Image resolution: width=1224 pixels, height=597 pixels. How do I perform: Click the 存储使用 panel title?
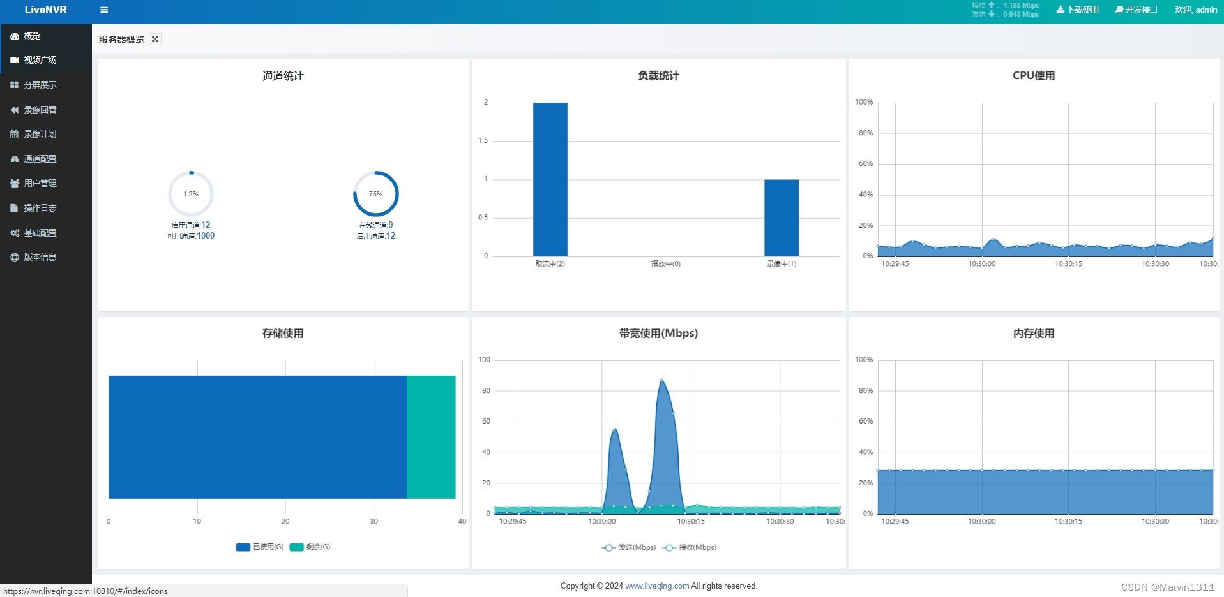(283, 334)
